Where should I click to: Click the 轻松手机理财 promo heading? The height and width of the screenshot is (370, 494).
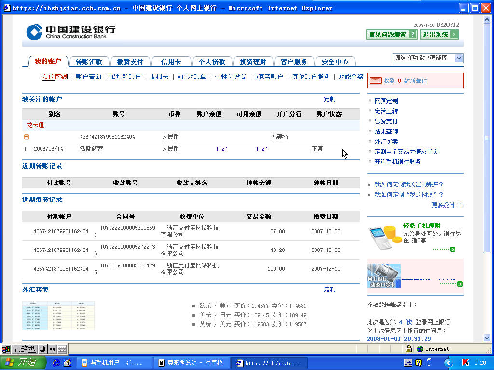[x=422, y=225]
